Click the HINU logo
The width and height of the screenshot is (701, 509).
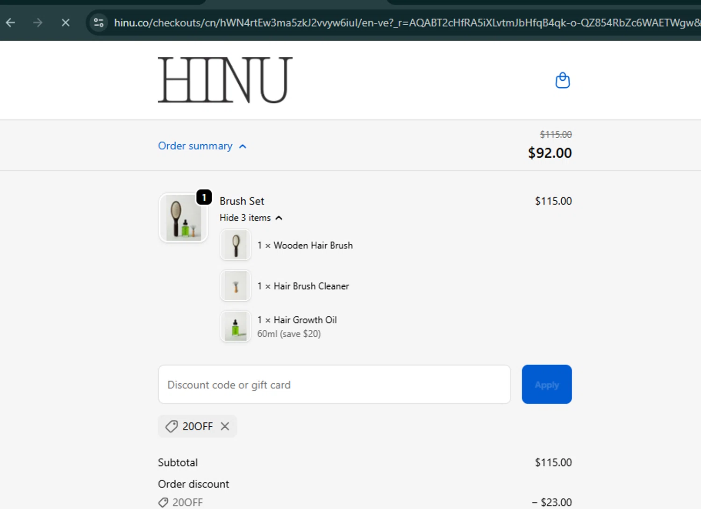click(x=225, y=80)
